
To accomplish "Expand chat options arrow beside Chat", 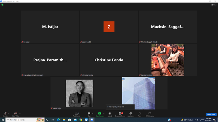I will coord(93,114).
